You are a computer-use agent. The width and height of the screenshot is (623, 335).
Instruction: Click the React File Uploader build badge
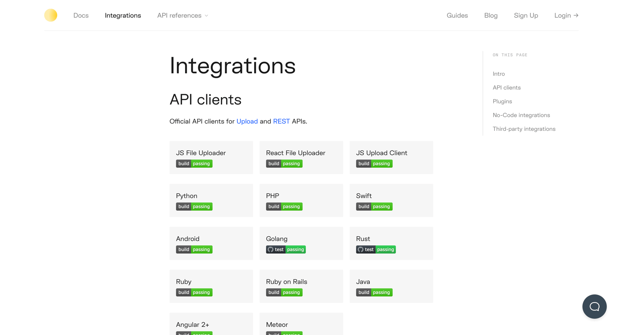284,164
